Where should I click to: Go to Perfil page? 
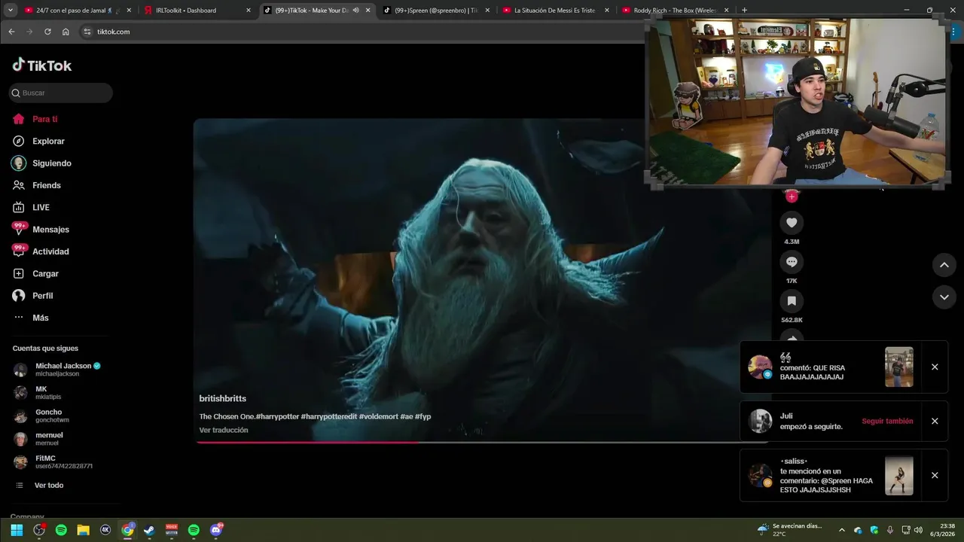[x=33, y=296]
